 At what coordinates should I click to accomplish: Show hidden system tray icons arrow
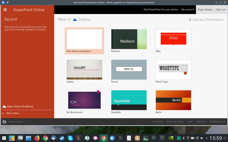point(206,138)
